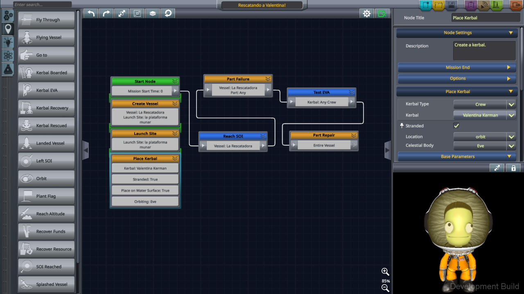Collapse the Place Kerbal node chevron

point(175,158)
